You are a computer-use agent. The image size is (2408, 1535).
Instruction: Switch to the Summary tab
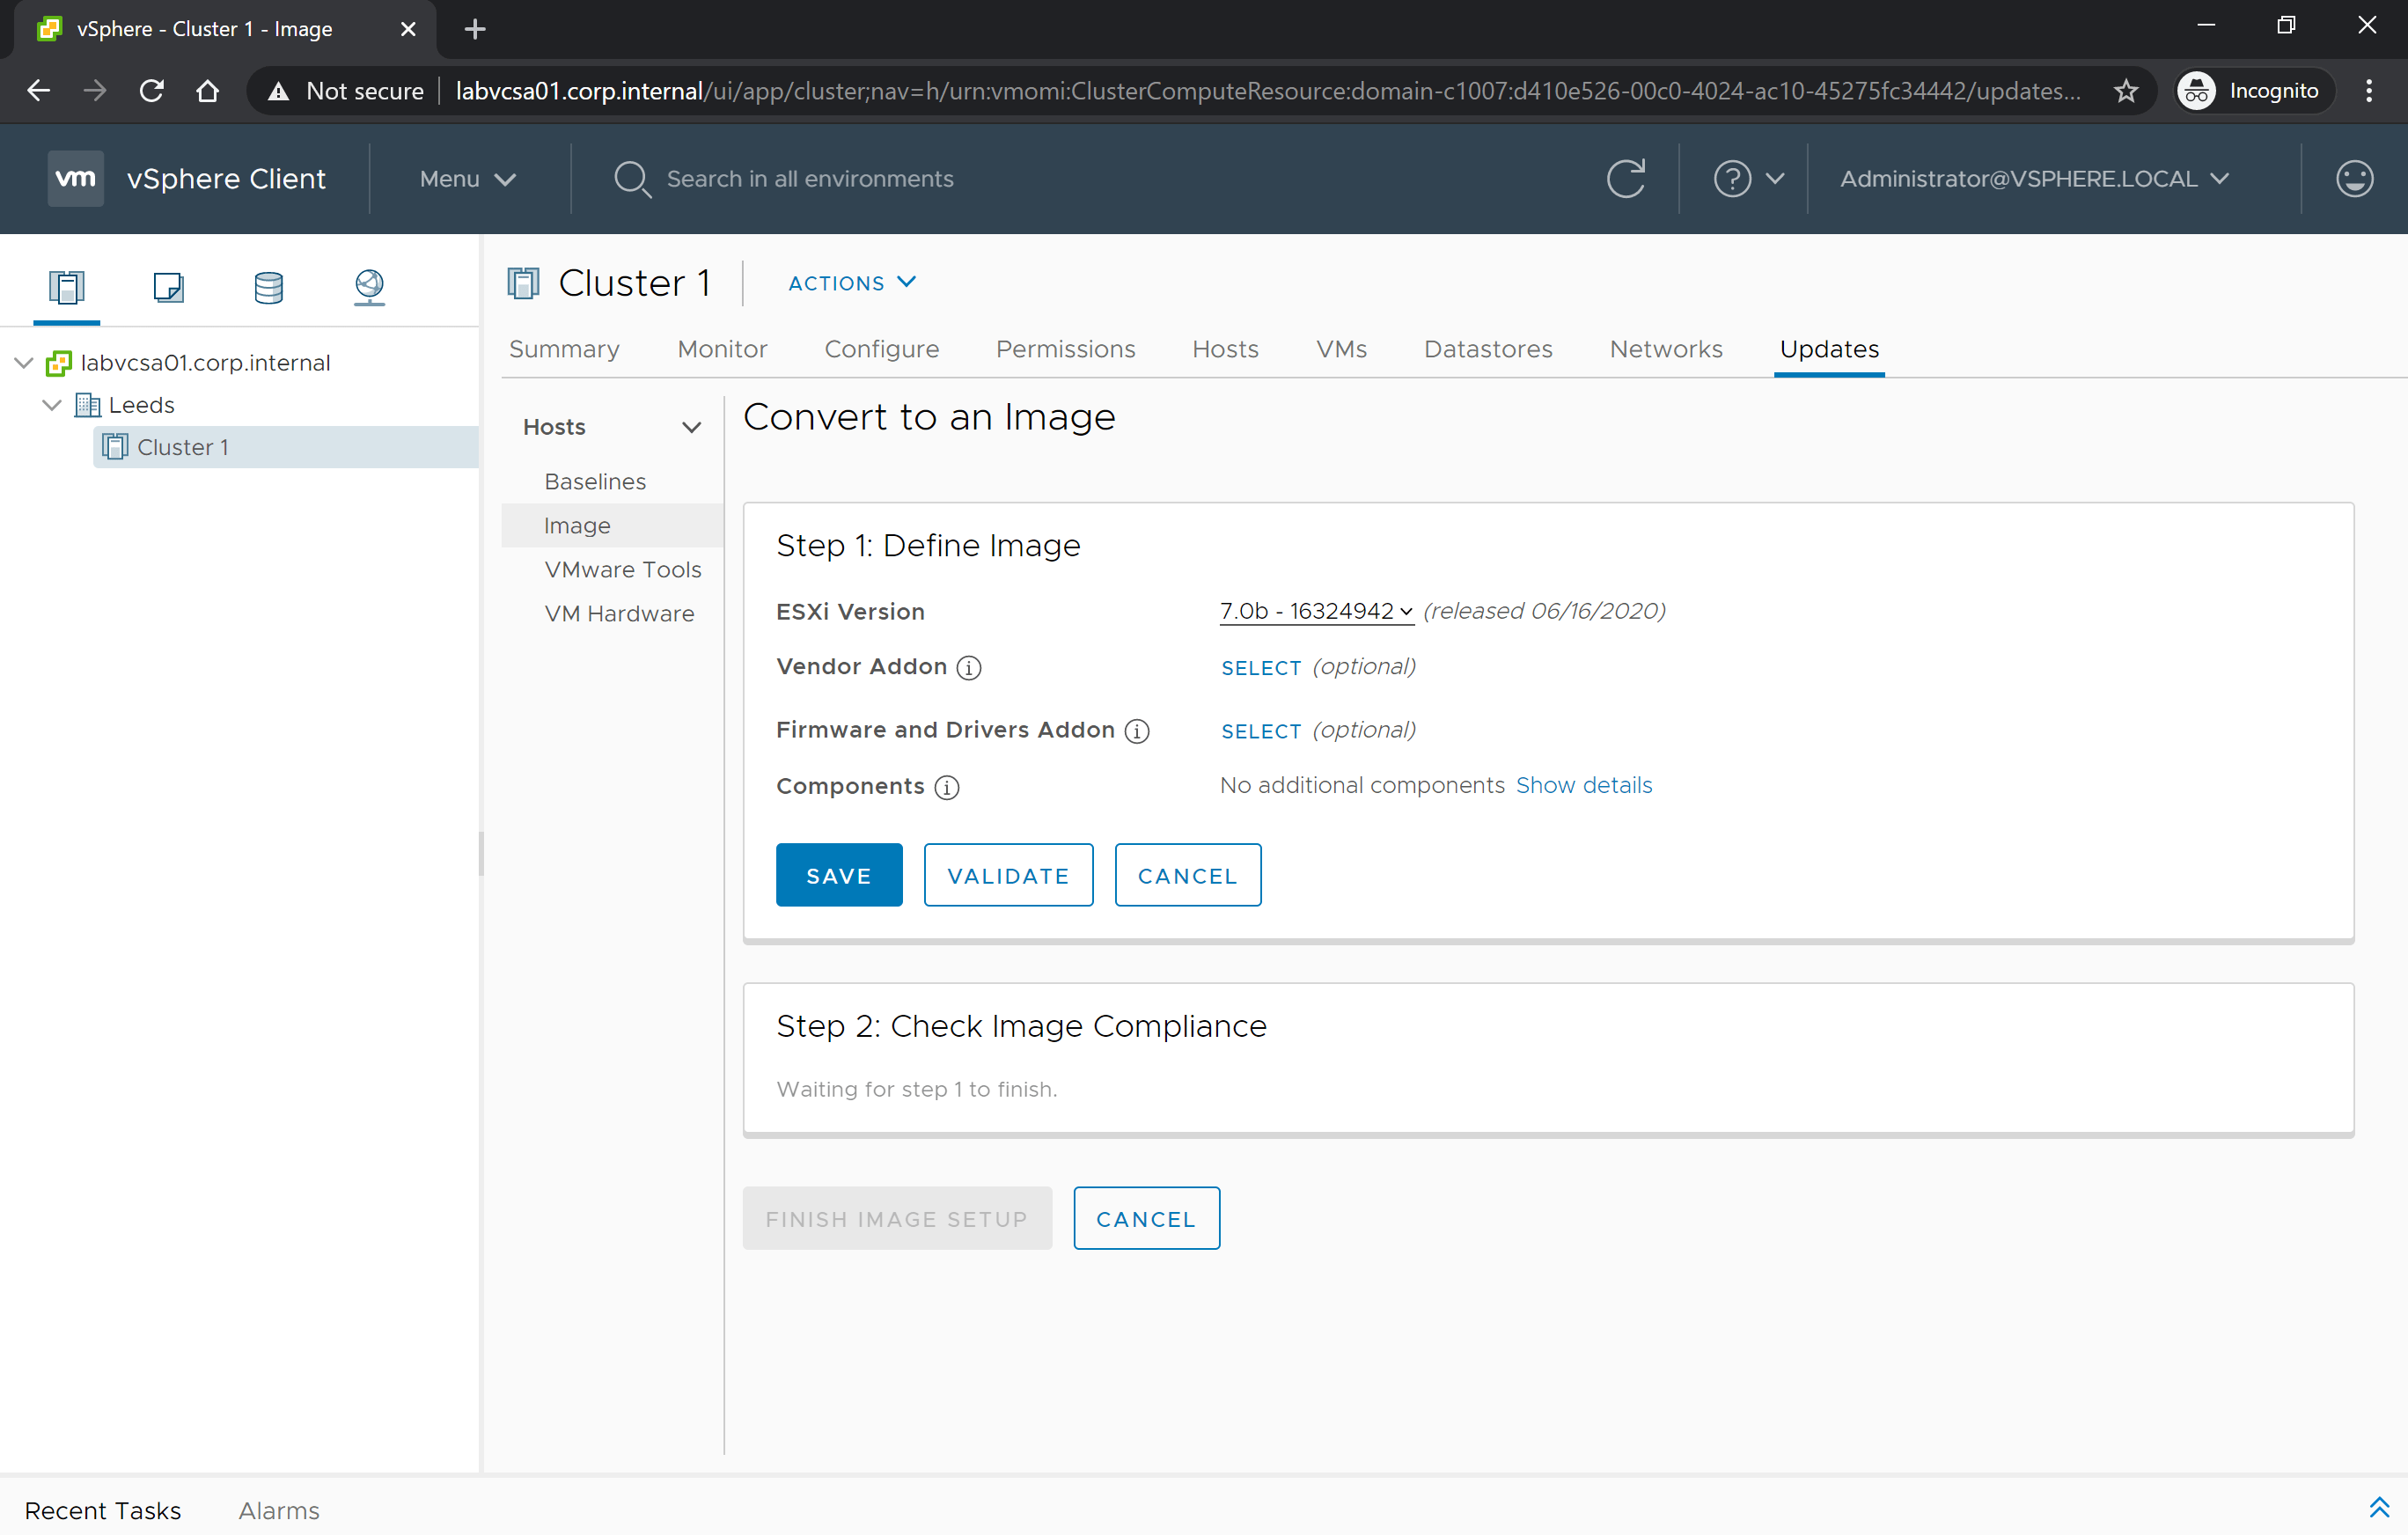564,349
